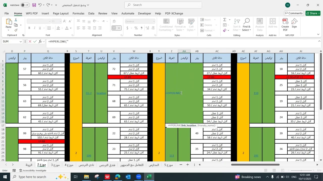Toggle Merge & Center button
Image resolution: width=323 pixels, height=181 pixels.
pyautogui.click(x=114, y=28)
